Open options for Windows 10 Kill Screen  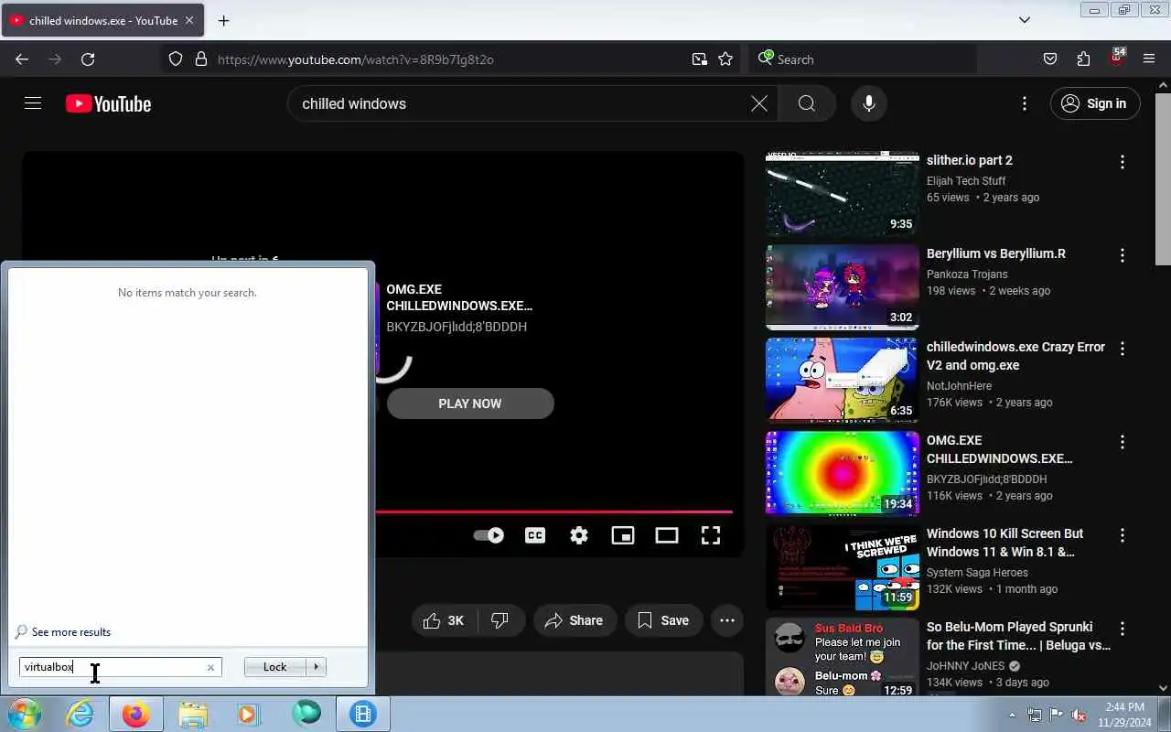click(1123, 535)
